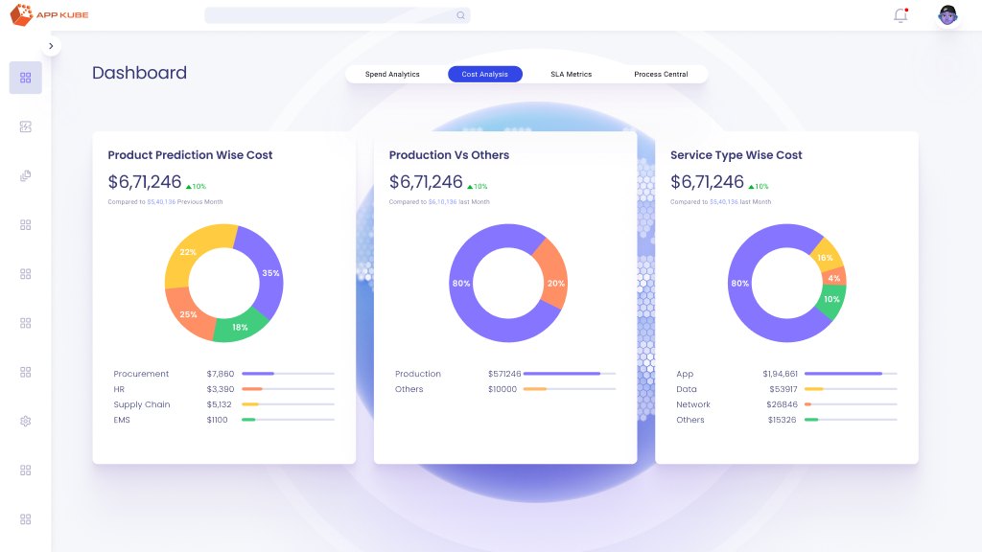Open the user avatar profile
Screen dimensions: 982x552
947,15
